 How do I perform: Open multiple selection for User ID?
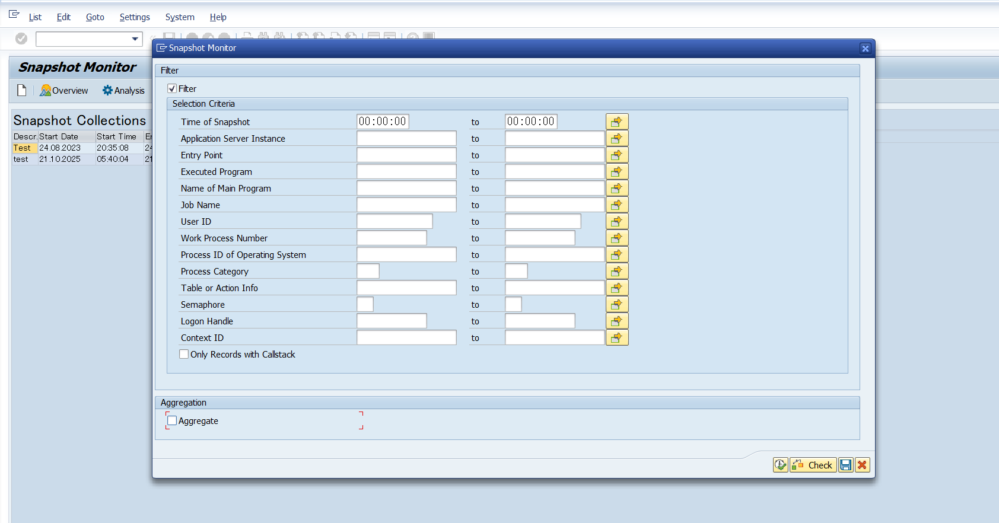pos(616,221)
